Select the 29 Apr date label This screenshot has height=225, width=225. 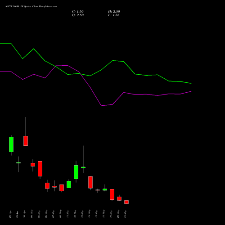point(17,214)
